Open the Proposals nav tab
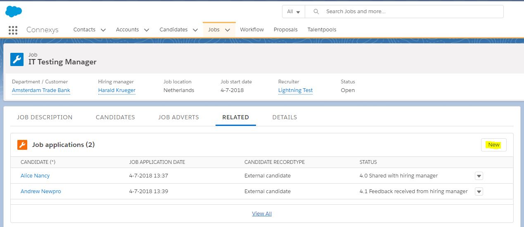The image size is (524, 227). click(286, 30)
